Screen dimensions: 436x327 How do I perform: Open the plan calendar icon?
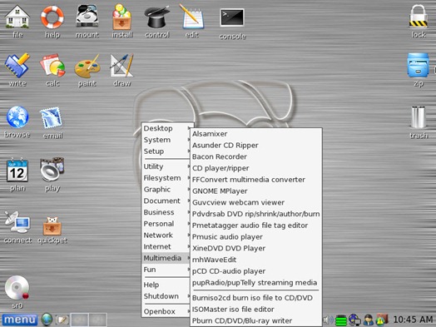pyautogui.click(x=17, y=170)
